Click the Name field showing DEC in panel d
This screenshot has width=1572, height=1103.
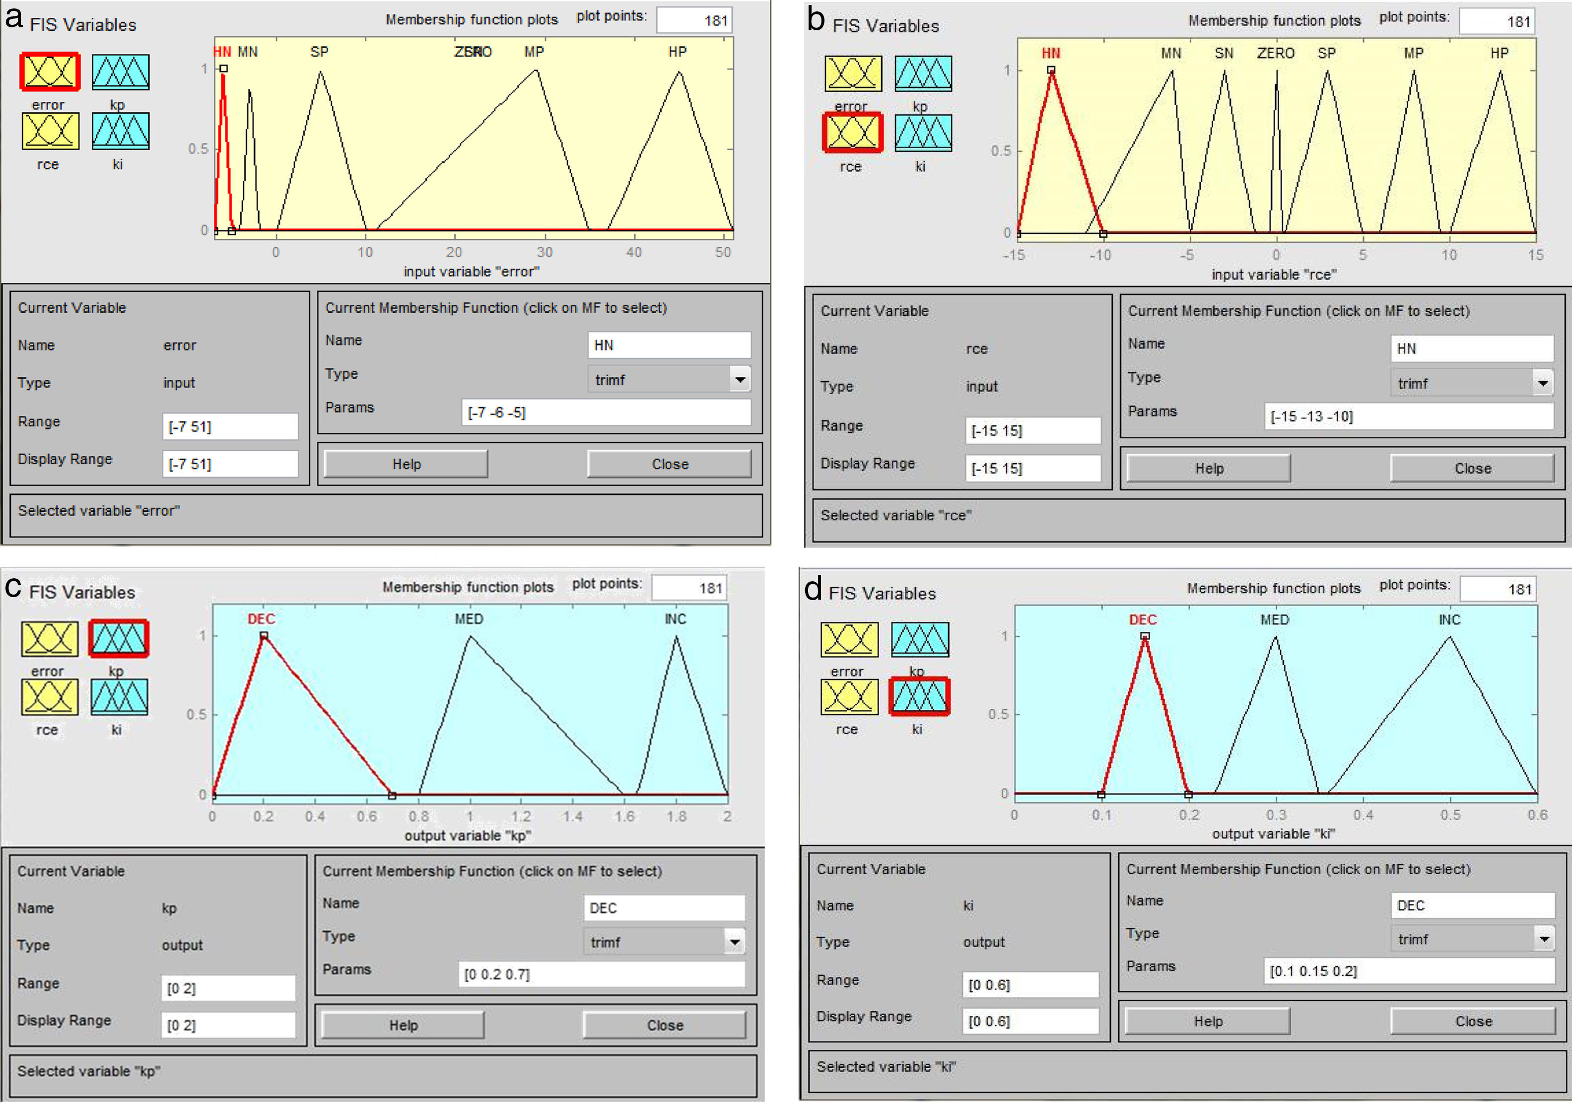pyautogui.click(x=1472, y=906)
